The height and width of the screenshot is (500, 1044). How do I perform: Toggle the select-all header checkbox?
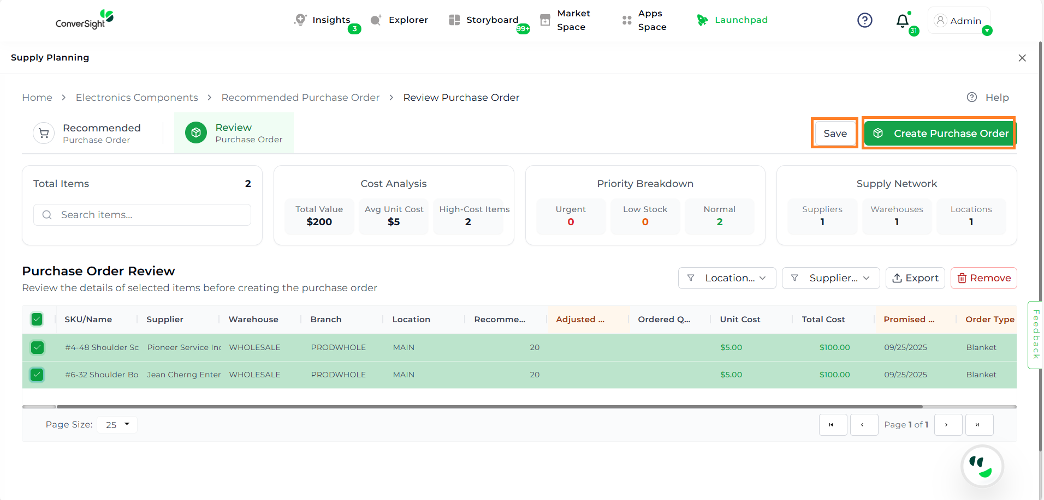click(37, 320)
